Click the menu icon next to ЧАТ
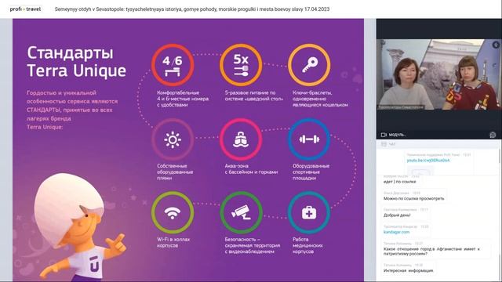This screenshot has height=282, width=502. pos(384,144)
